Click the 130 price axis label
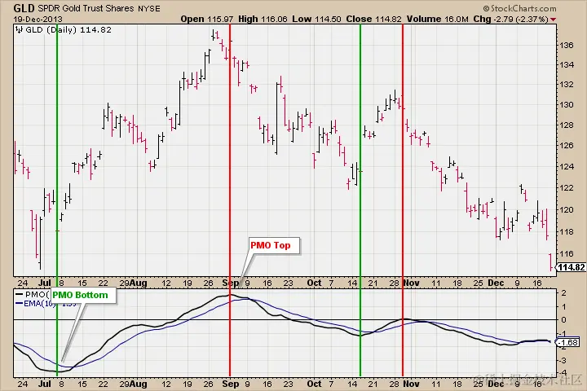Viewport: 587px width, 391px height. [567, 105]
